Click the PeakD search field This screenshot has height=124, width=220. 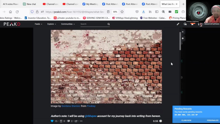click(93, 24)
